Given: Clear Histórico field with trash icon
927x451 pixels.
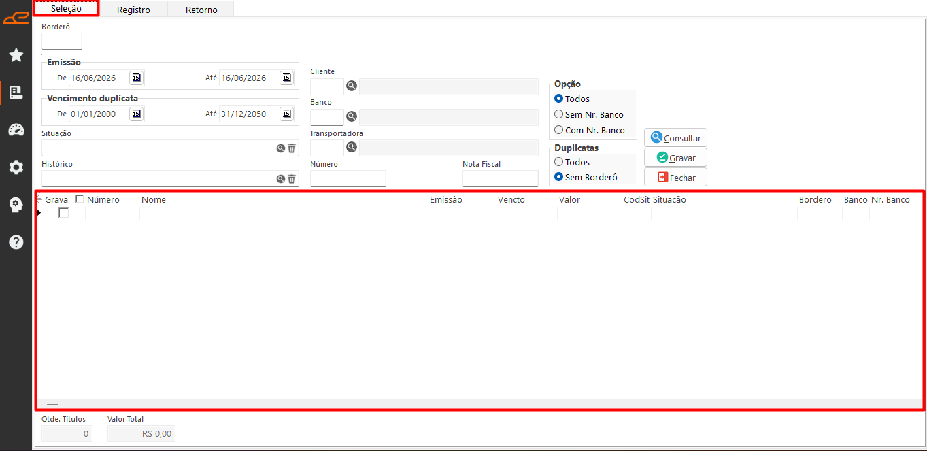Looking at the screenshot, I should [292, 179].
